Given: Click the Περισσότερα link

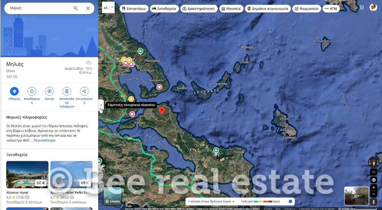Looking at the screenshot, I should point(44,140).
